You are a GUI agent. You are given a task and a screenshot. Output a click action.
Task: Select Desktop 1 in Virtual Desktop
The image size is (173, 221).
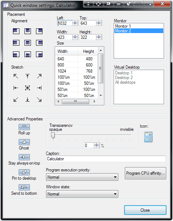(139, 73)
